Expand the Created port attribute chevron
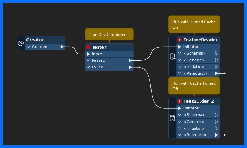This screenshot has height=148, width=247. click(29, 47)
